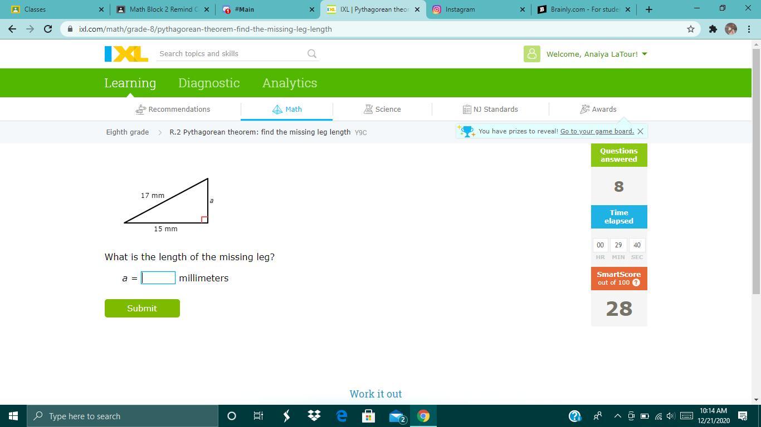Click the green user avatar icon
Viewport: 761px width, 427px height.
[x=531, y=54]
